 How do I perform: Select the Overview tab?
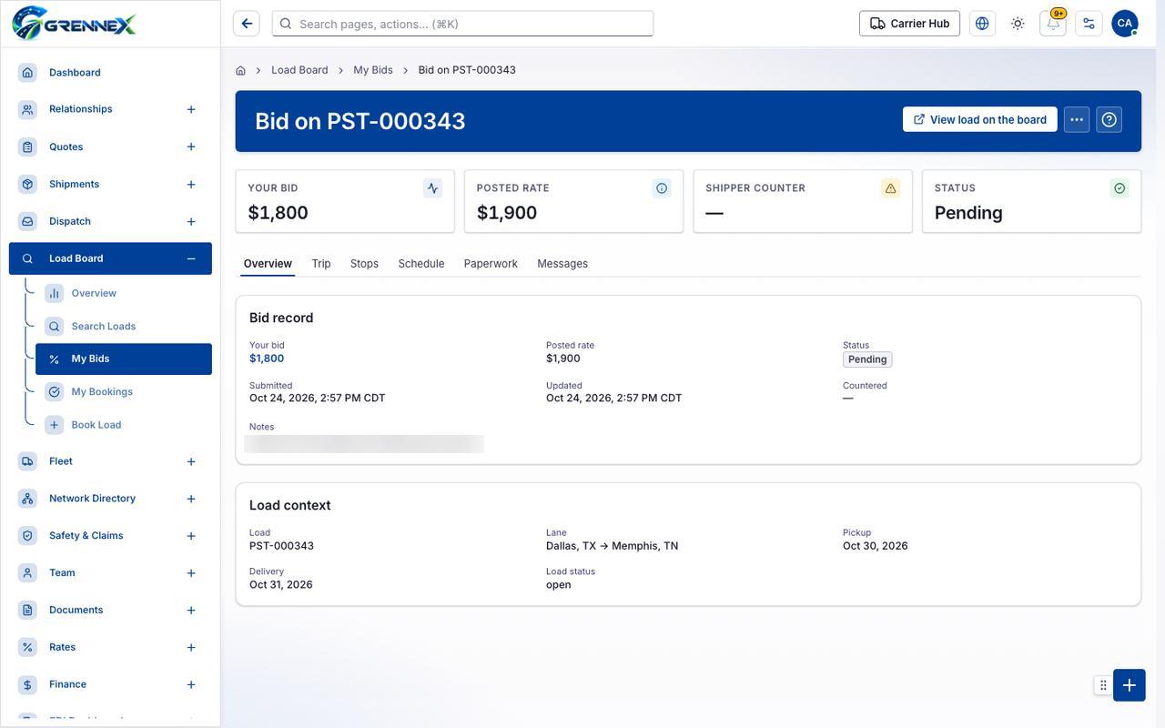pos(268,264)
